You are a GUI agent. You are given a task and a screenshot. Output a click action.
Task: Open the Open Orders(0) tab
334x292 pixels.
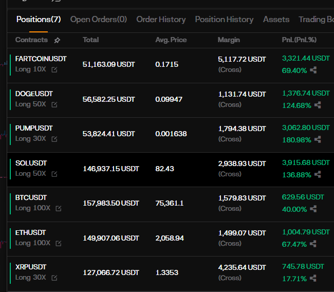coord(99,20)
